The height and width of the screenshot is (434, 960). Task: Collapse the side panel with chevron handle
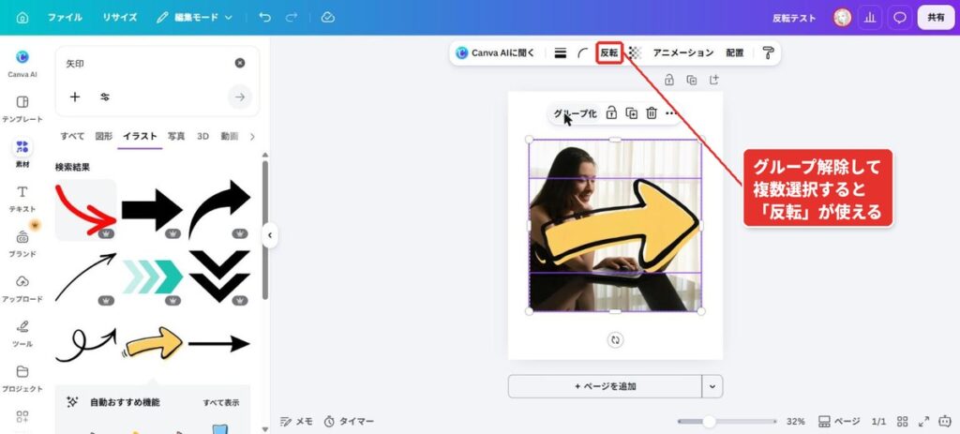pyautogui.click(x=269, y=235)
